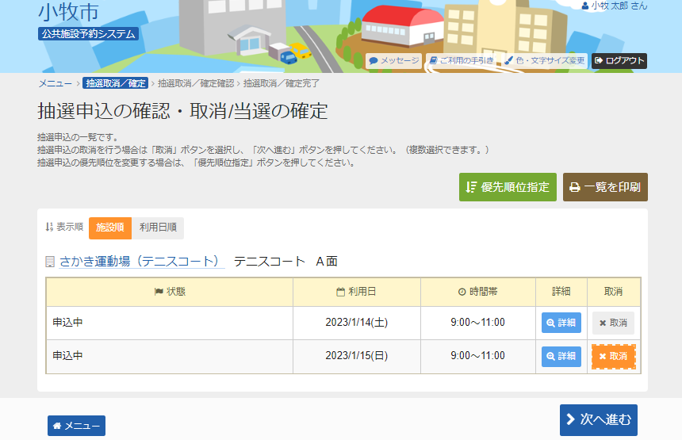Click the 優先順位指定 button
This screenshot has height=440, width=682.
point(508,187)
